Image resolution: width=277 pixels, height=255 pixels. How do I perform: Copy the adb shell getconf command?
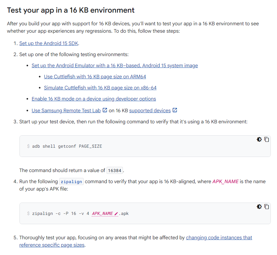[267, 139]
